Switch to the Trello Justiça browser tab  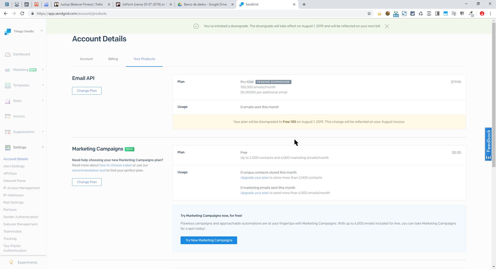click(x=82, y=4)
